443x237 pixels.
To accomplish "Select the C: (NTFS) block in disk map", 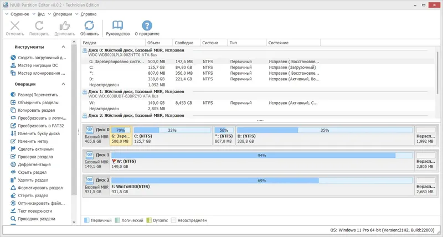I will click(172, 136).
